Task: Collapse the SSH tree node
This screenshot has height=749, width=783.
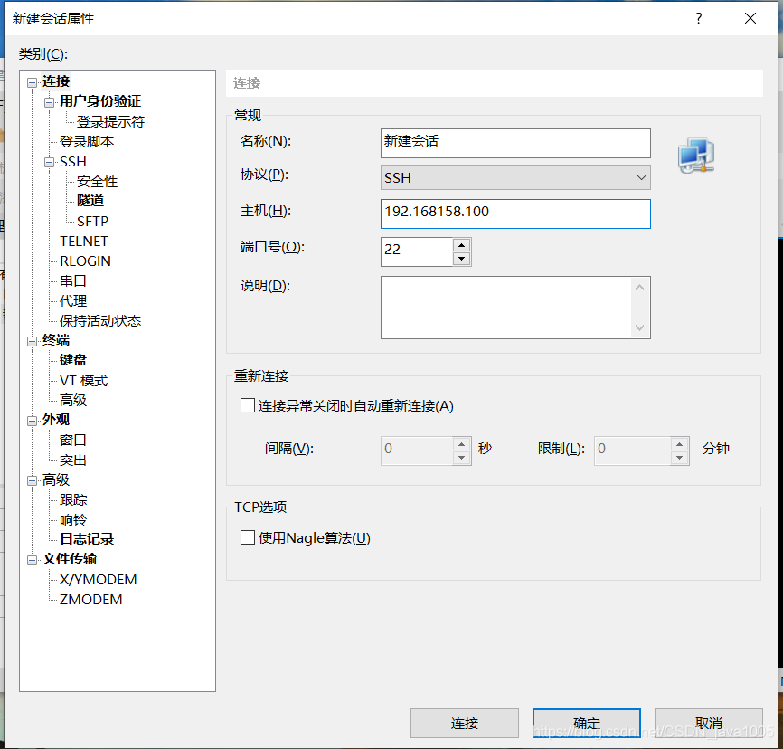Action: (49, 163)
